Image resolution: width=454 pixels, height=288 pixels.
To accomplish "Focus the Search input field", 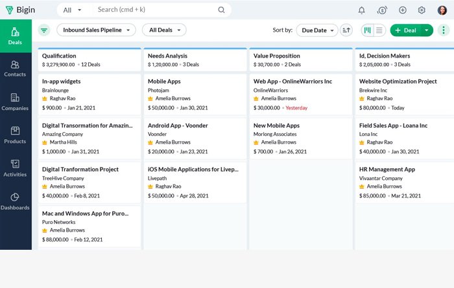I will coord(156,10).
